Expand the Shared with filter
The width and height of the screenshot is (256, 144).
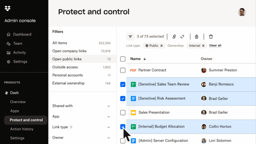[x=108, y=106]
